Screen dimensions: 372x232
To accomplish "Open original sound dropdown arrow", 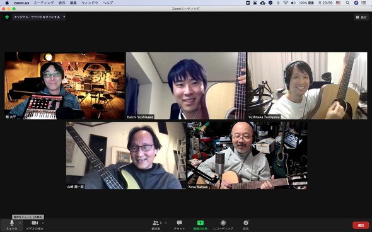I will 64,17.
